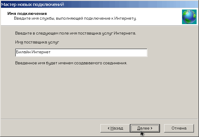Image resolution: width=199 pixels, height=137 pixels.
Task: Click blank white header space left of globe
Action: [159, 16]
